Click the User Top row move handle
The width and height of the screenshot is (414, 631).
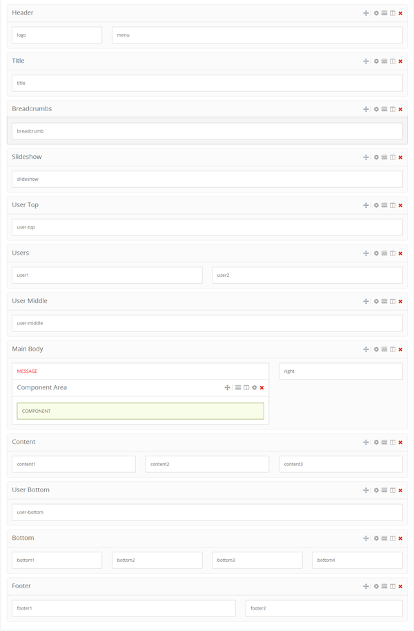pos(366,205)
